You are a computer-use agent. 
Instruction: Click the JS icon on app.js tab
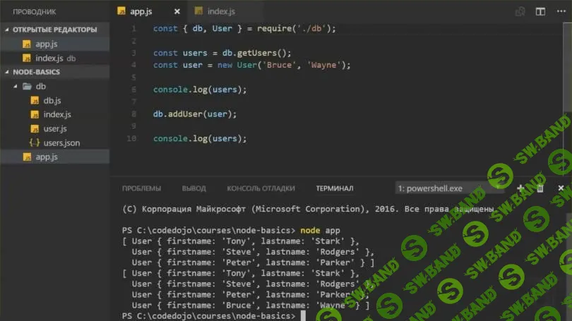(121, 11)
